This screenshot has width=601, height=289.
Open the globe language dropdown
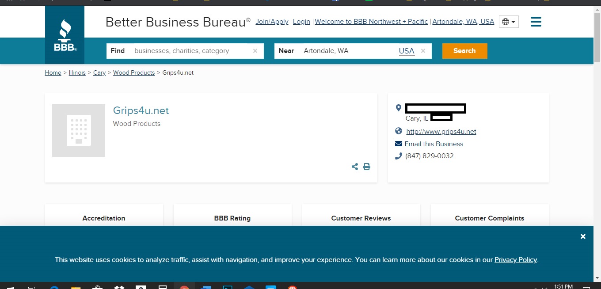[509, 22]
